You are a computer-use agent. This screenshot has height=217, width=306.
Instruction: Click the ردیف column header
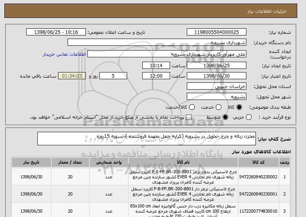coord(285,162)
